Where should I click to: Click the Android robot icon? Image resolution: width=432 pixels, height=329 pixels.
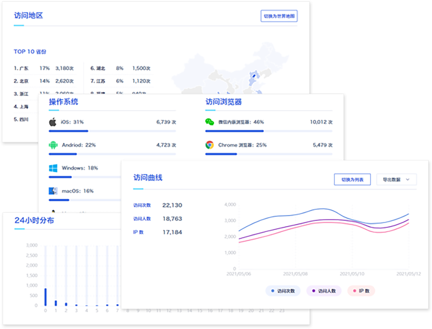pos(53,145)
